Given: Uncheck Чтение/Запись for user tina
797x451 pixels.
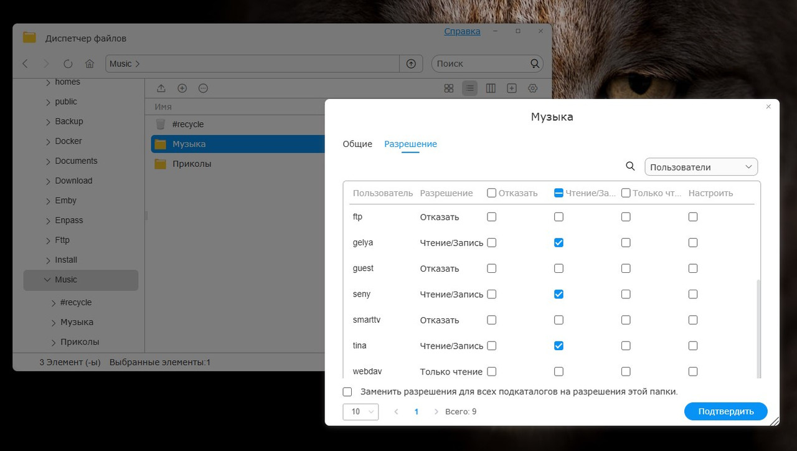Looking at the screenshot, I should tap(559, 346).
